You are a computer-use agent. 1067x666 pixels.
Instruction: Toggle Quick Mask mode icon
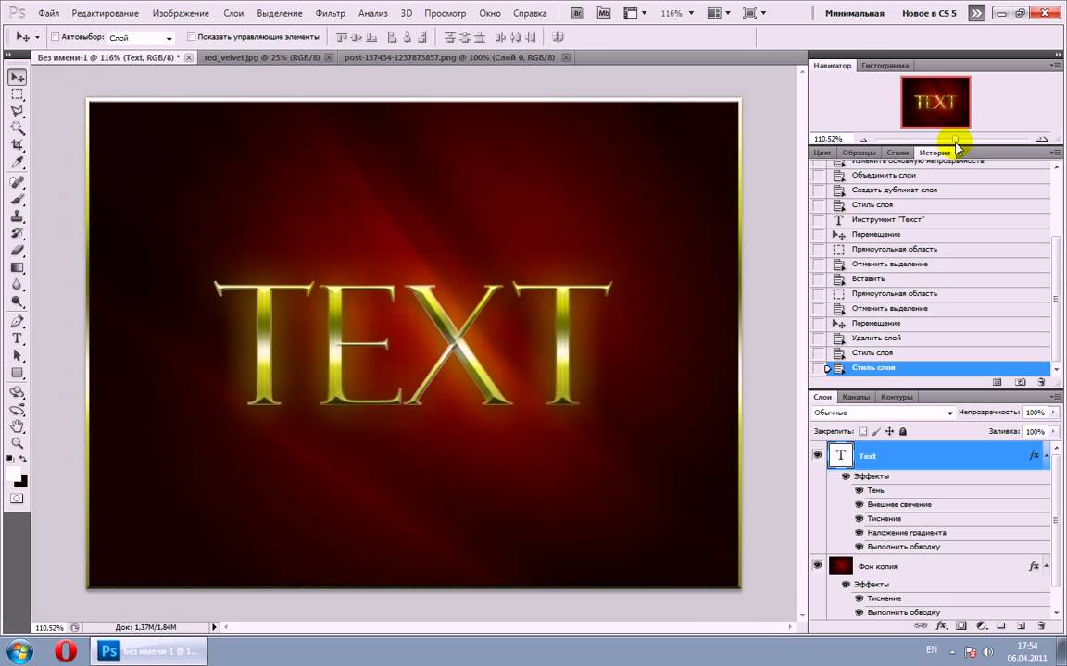tap(17, 499)
